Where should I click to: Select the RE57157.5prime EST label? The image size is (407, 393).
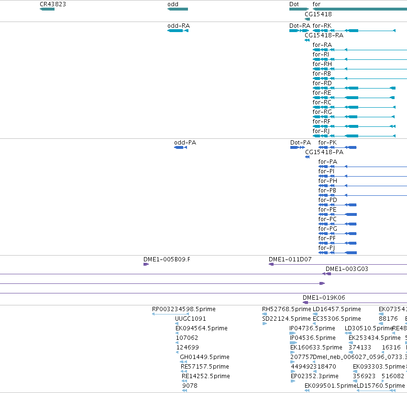205,367
